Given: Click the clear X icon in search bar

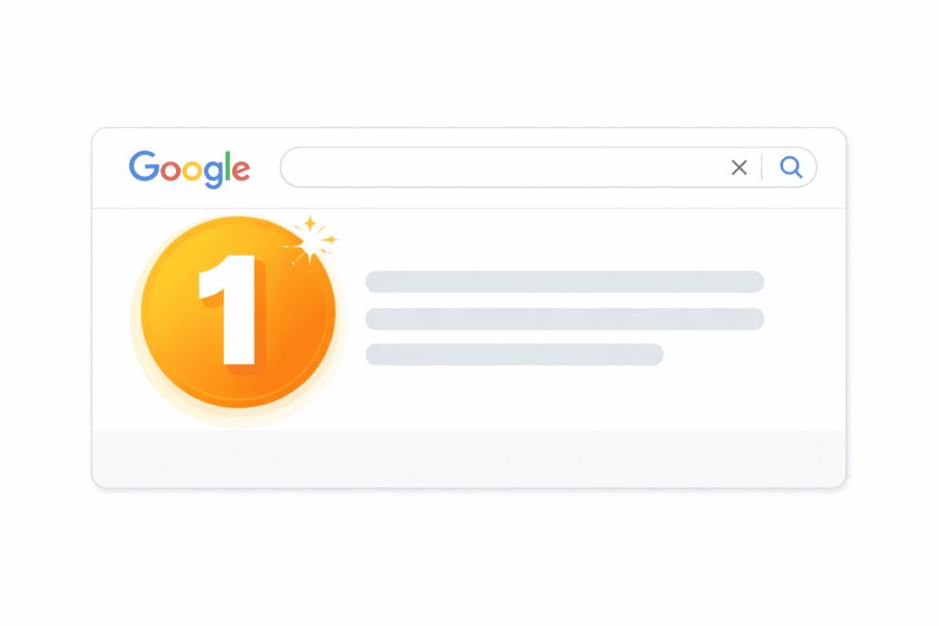Looking at the screenshot, I should (738, 167).
